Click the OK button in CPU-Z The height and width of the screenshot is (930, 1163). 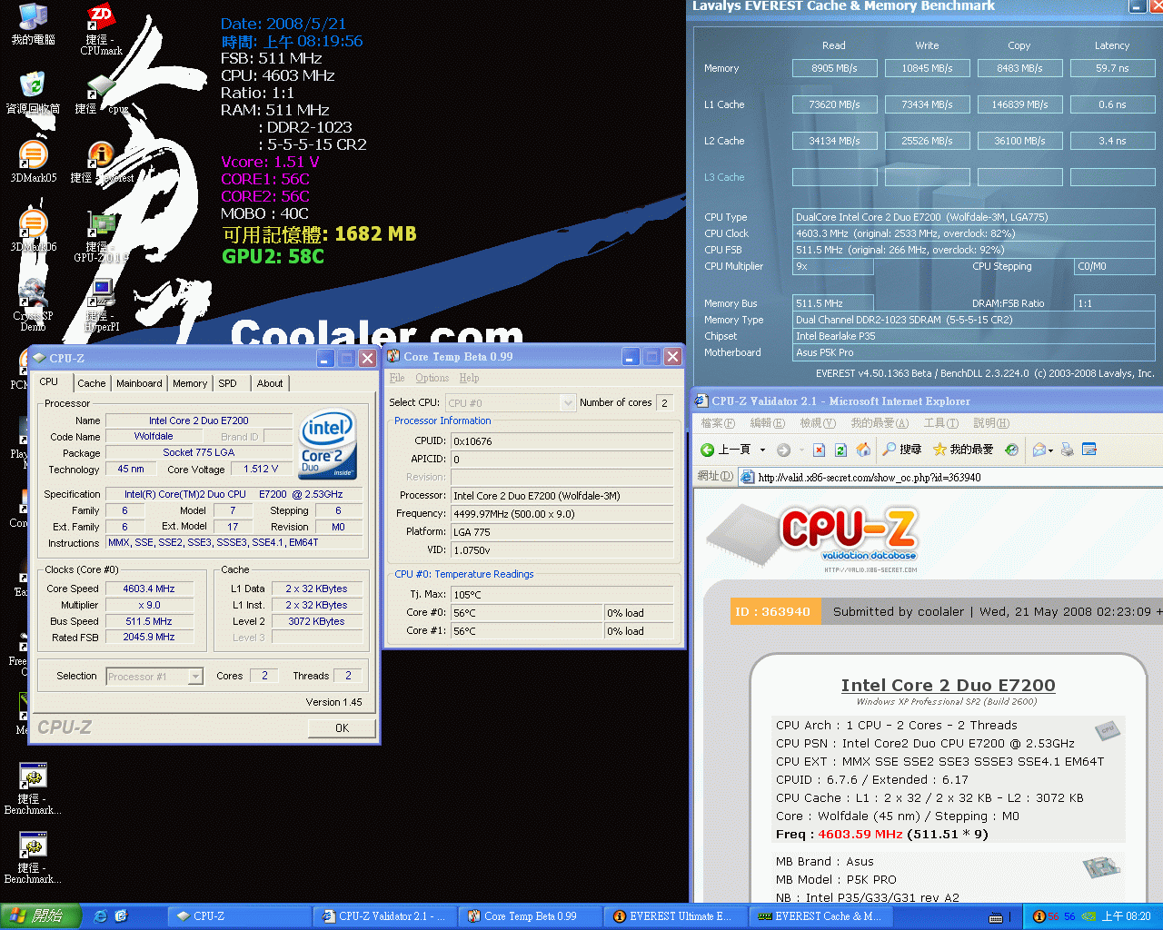click(x=342, y=727)
